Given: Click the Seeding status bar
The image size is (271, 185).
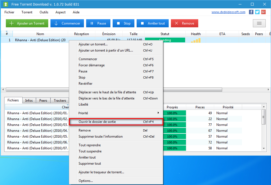Looking at the screenshot, I should coord(165,40).
